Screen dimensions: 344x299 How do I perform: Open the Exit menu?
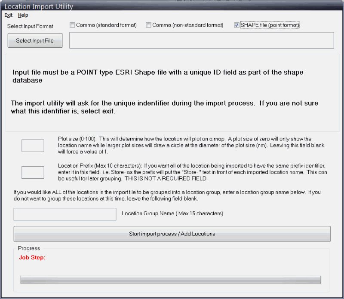[x=8, y=15]
